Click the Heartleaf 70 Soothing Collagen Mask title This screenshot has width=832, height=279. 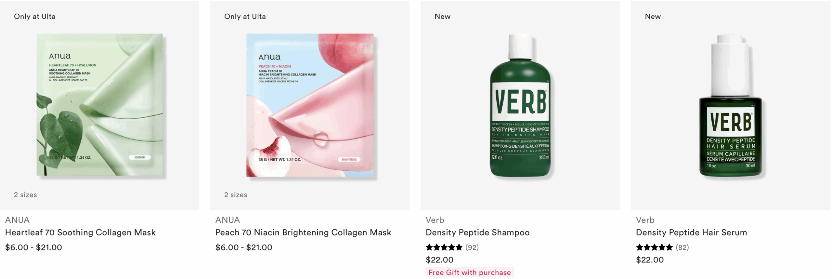click(x=80, y=232)
